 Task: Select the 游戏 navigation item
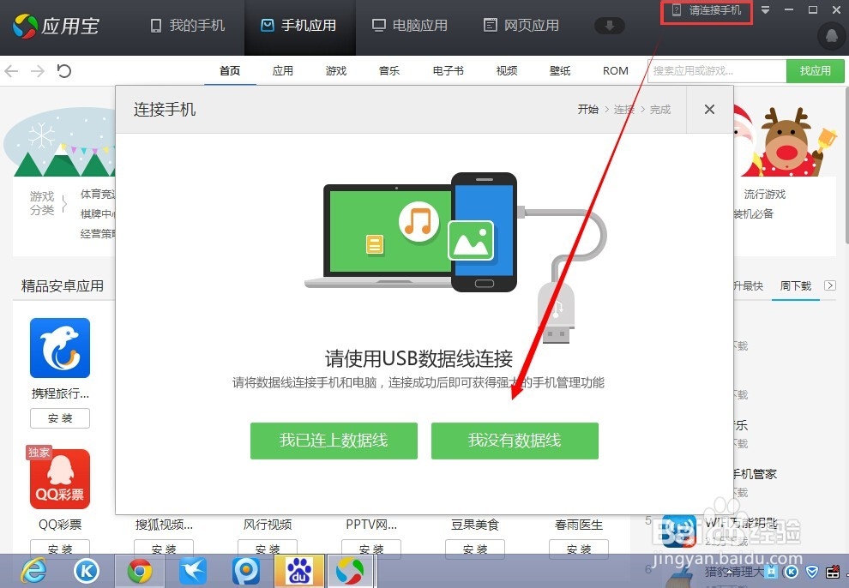point(335,71)
